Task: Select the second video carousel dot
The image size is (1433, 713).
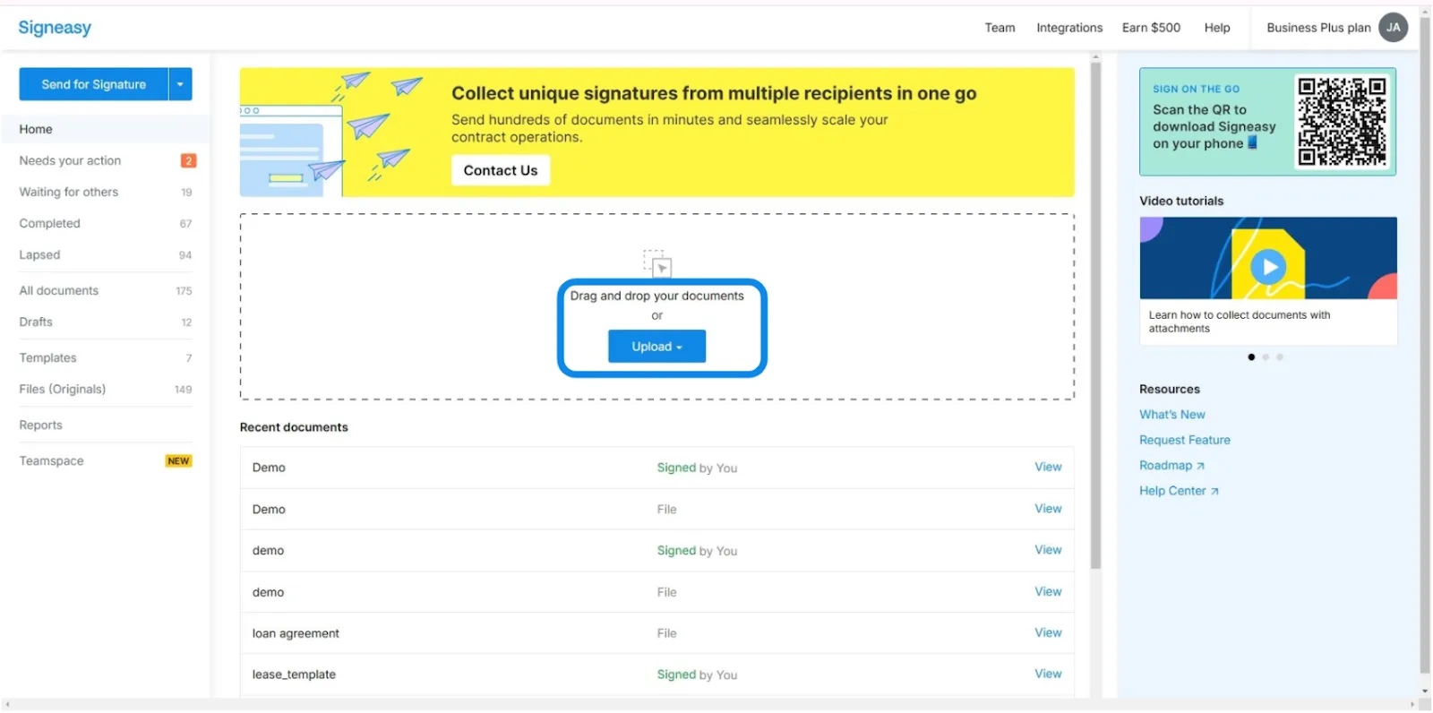Action: [x=1266, y=357]
